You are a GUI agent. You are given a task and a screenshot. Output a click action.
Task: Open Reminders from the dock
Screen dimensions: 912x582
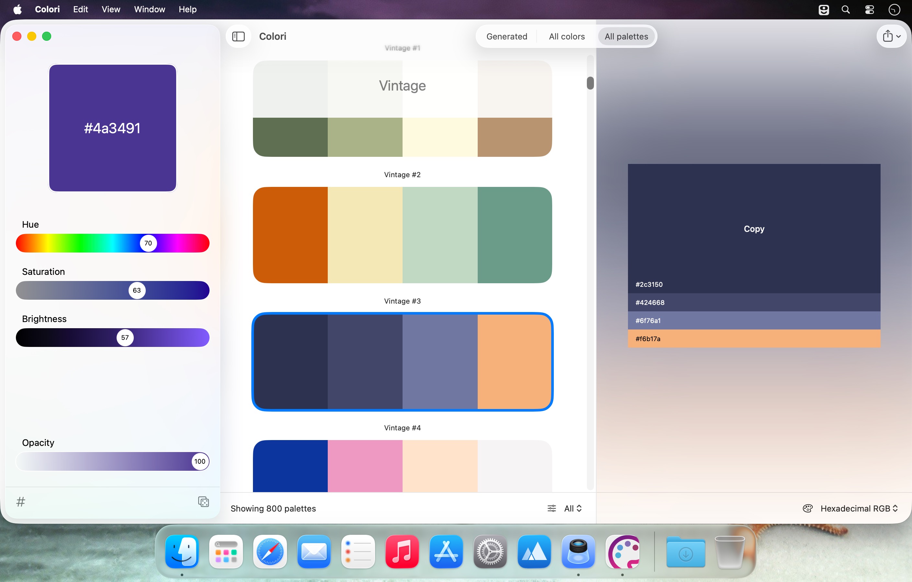tap(358, 551)
